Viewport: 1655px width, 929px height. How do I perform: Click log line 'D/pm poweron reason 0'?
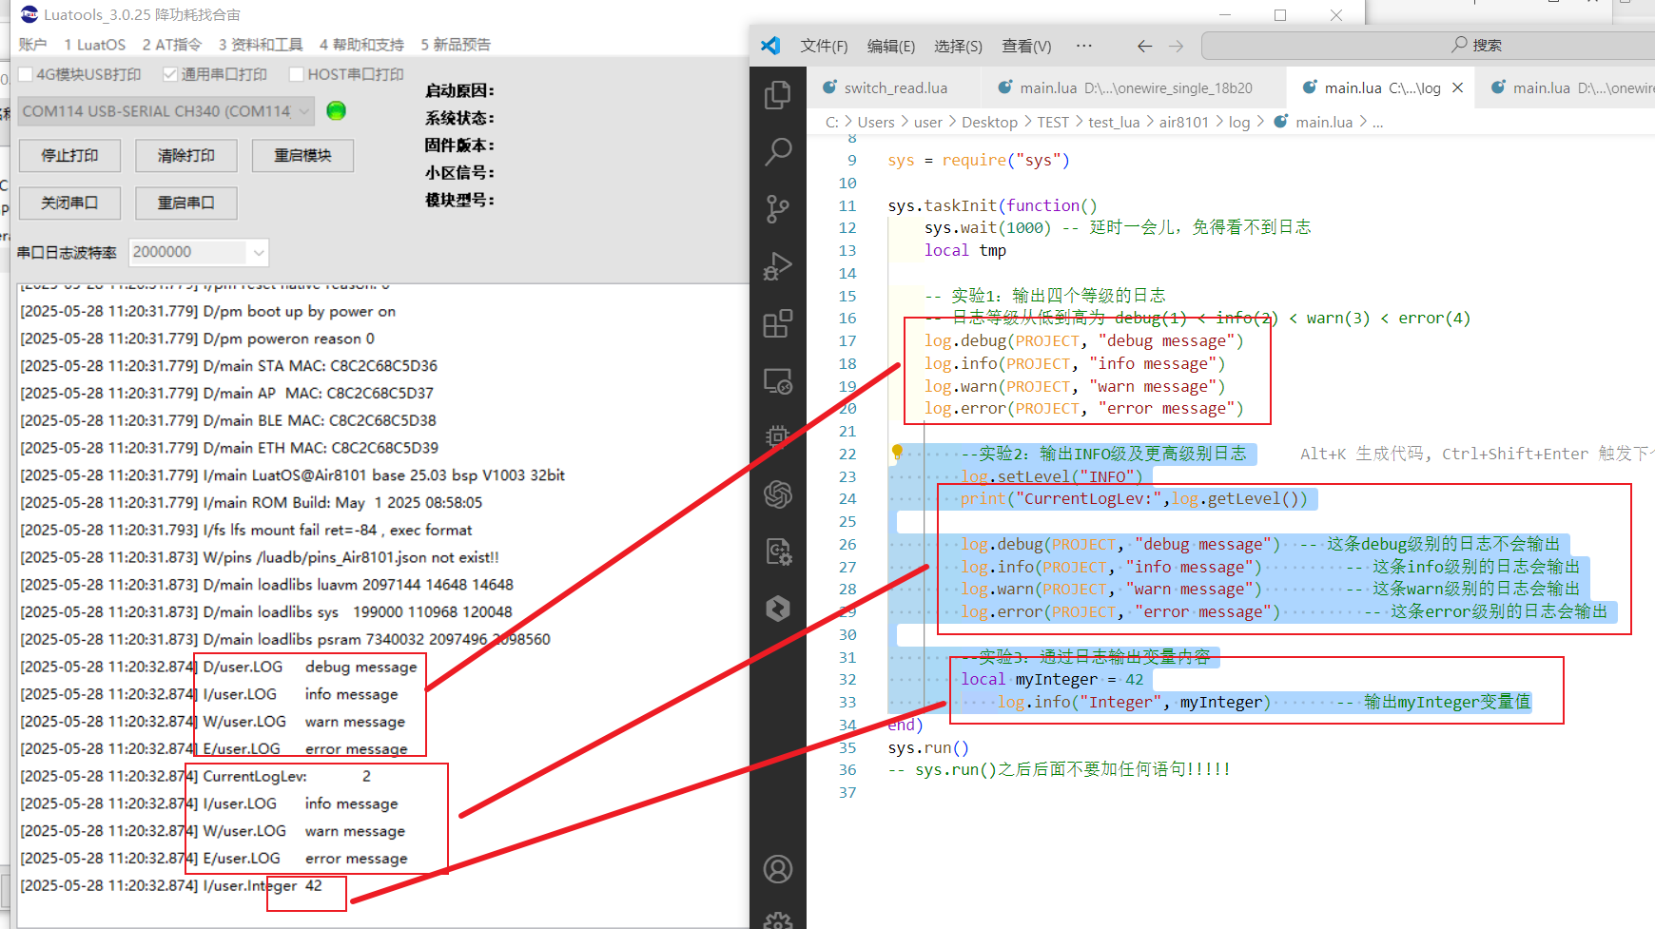pyautogui.click(x=197, y=339)
